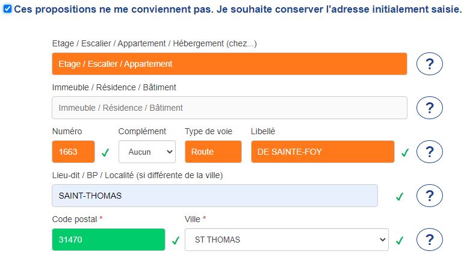Open the Complément dropdown
Image resolution: width=464 pixels, height=254 pixels.
147,152
